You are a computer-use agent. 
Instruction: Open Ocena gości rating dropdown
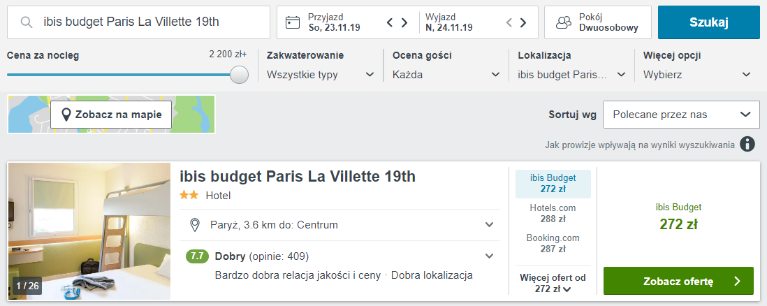click(446, 75)
